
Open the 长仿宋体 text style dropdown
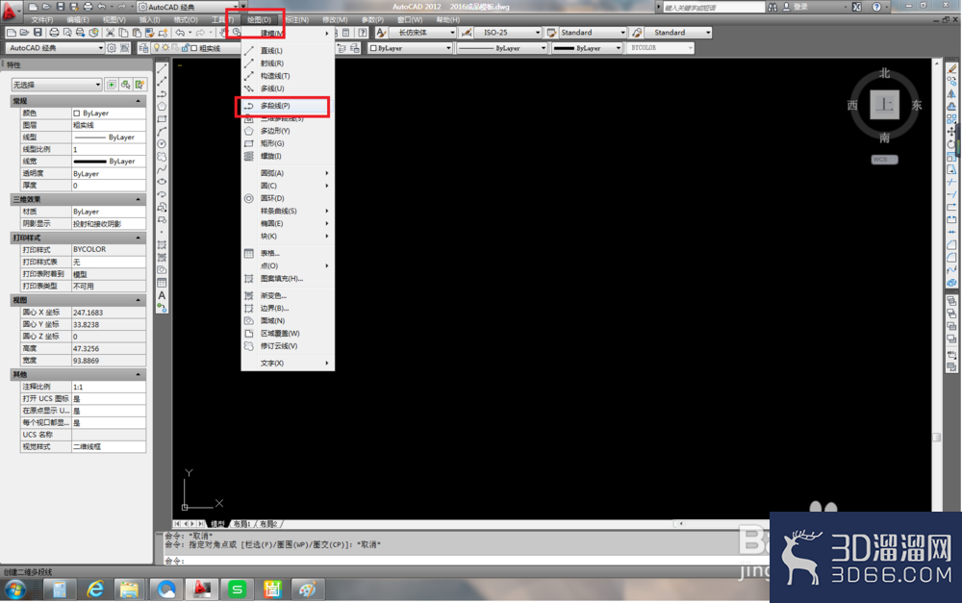tap(423, 33)
